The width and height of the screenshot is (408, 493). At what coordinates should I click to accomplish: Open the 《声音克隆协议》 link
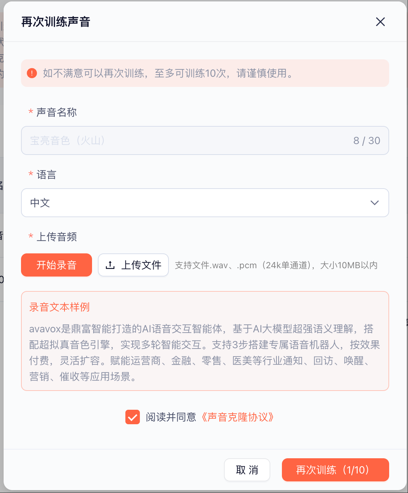point(237,417)
